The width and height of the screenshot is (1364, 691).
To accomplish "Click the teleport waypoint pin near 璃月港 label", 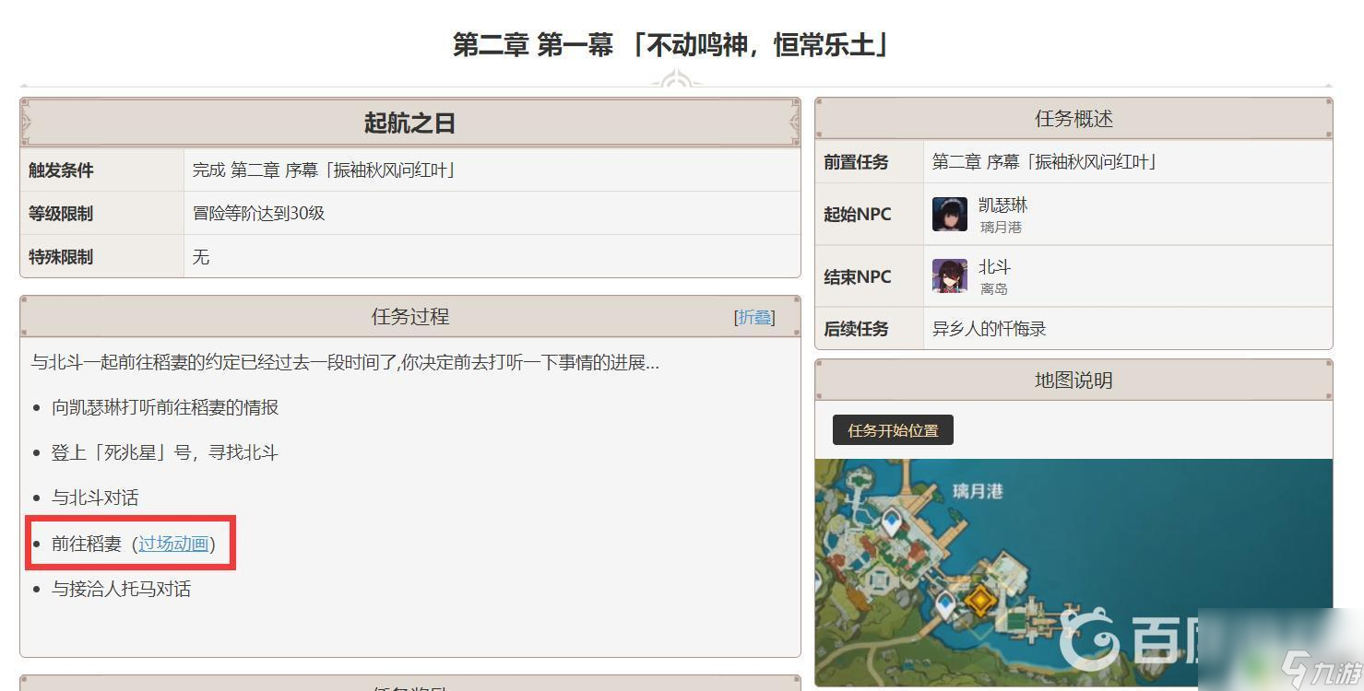I will click(x=891, y=524).
